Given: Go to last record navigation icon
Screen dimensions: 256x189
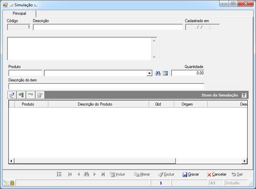Looking at the screenshot, I should (x=103, y=174).
